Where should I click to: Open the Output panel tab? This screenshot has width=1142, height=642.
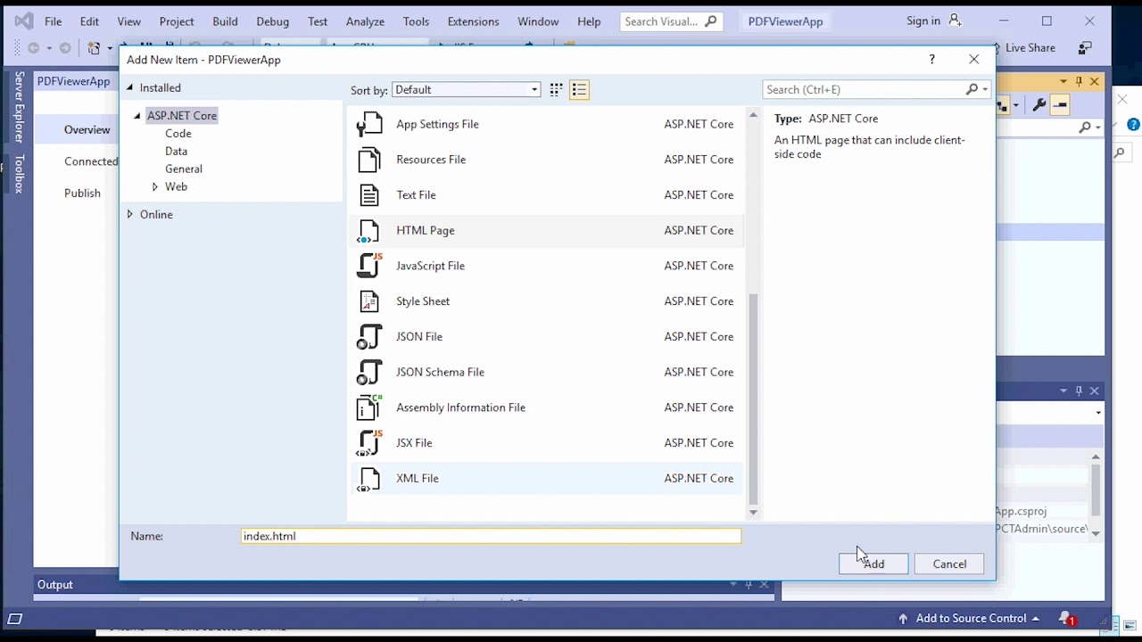click(x=54, y=585)
